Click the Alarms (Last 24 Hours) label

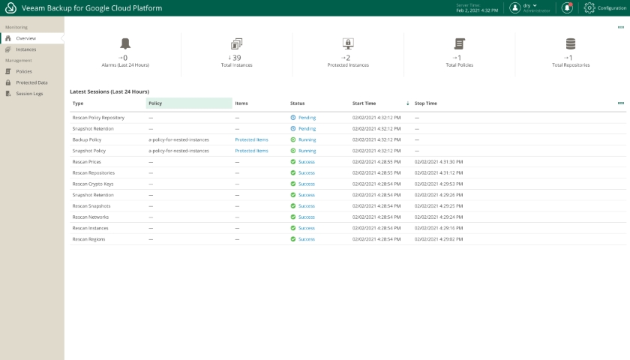125,65
